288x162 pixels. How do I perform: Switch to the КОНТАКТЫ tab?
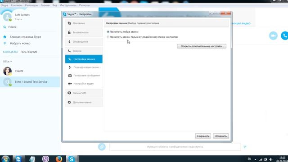click(x=10, y=52)
